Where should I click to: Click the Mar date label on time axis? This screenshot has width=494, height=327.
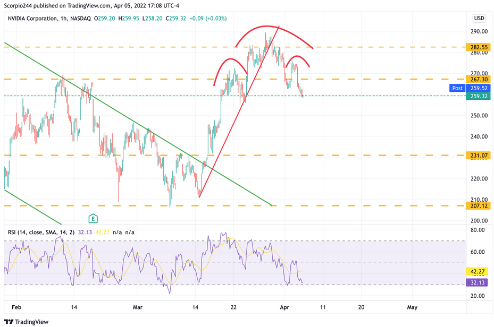tap(138, 307)
